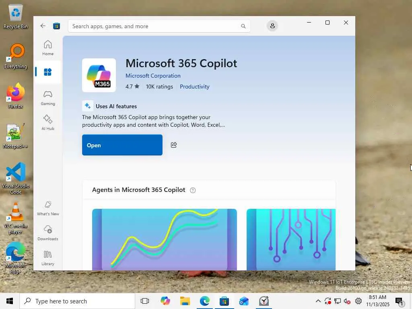This screenshot has height=309, width=412.
Task: Open the circuit pattern agent thumbnail
Action: click(x=291, y=239)
